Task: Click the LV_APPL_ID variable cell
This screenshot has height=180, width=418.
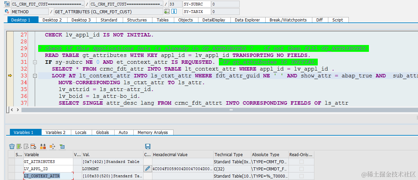Action: point(48,169)
